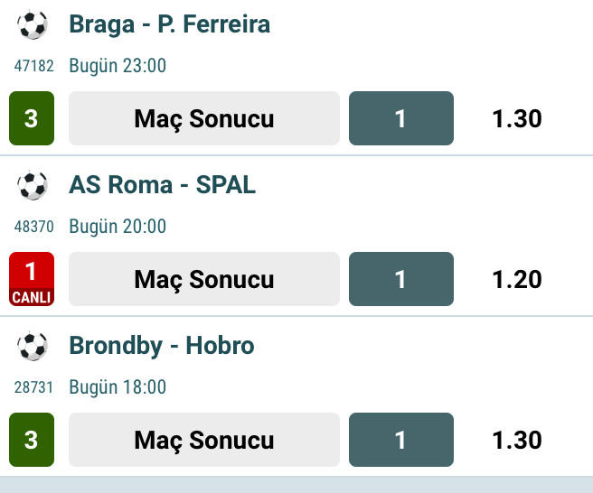Screen dimensions: 593x493
Task: Click Maç Sonucu button for Braga match
Action: click(x=204, y=118)
